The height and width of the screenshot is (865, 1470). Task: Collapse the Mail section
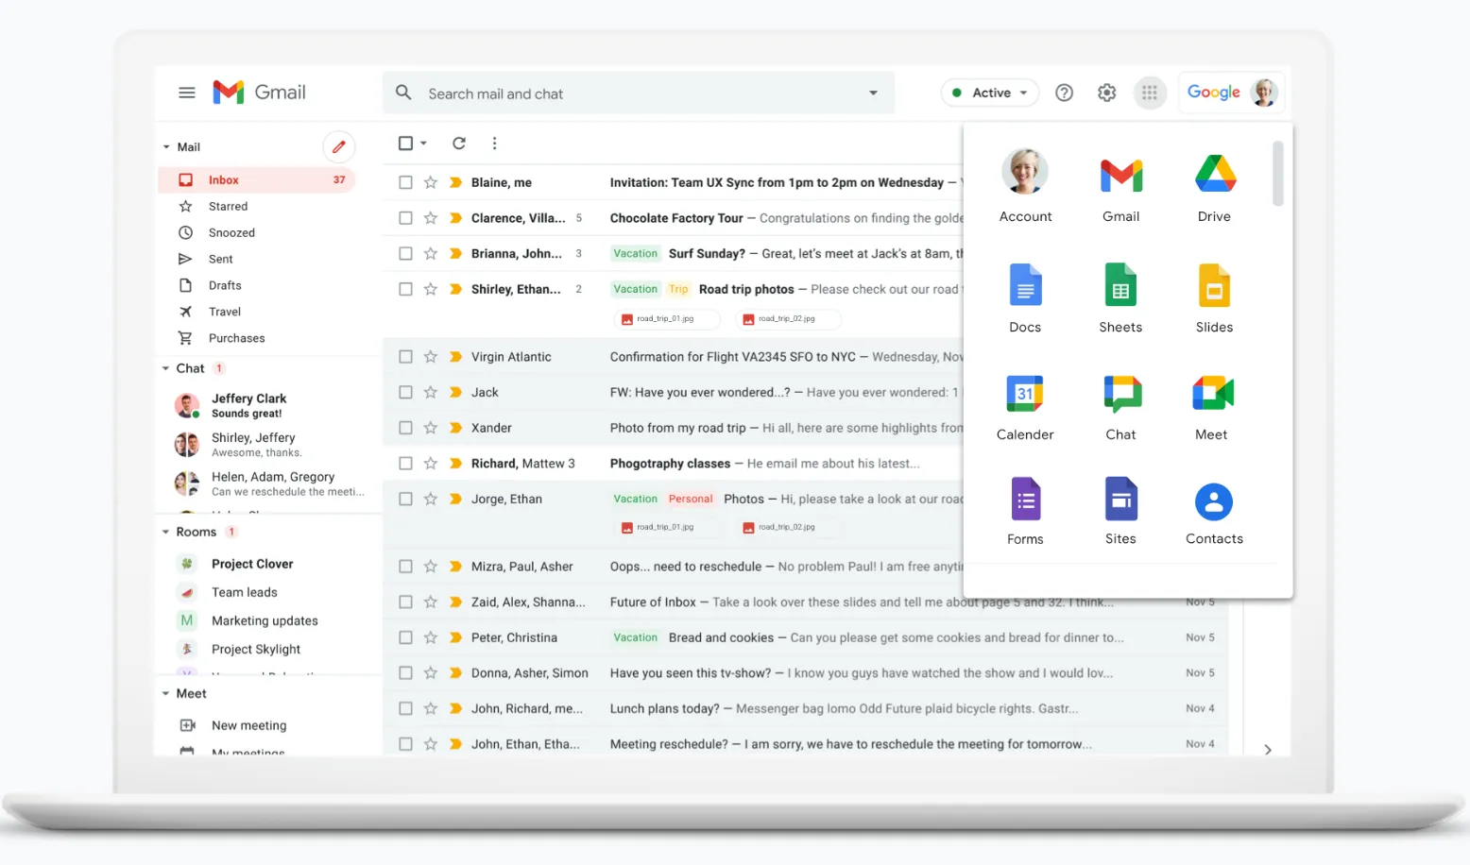[166, 147]
